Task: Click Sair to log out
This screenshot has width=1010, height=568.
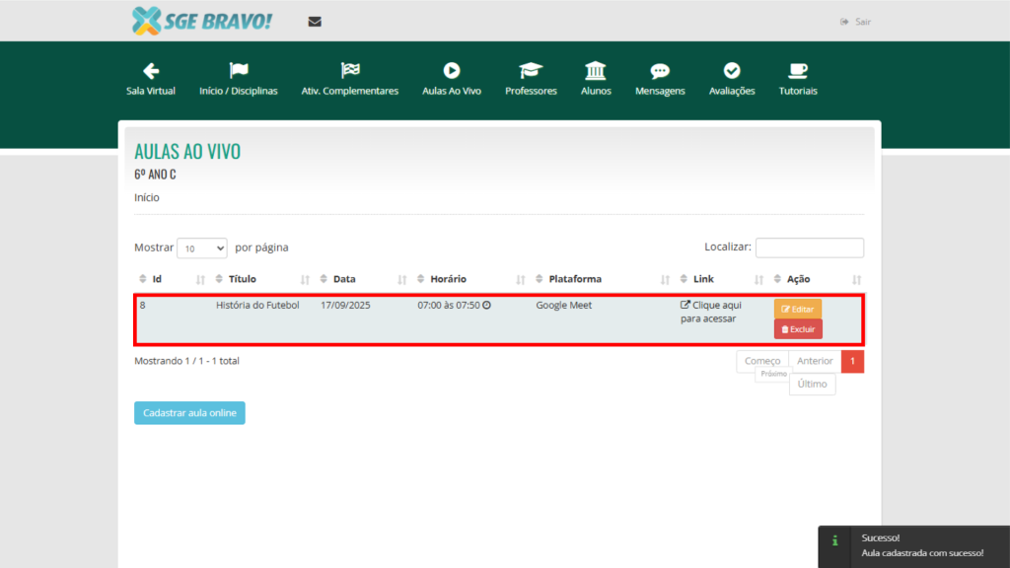Action: tap(856, 22)
